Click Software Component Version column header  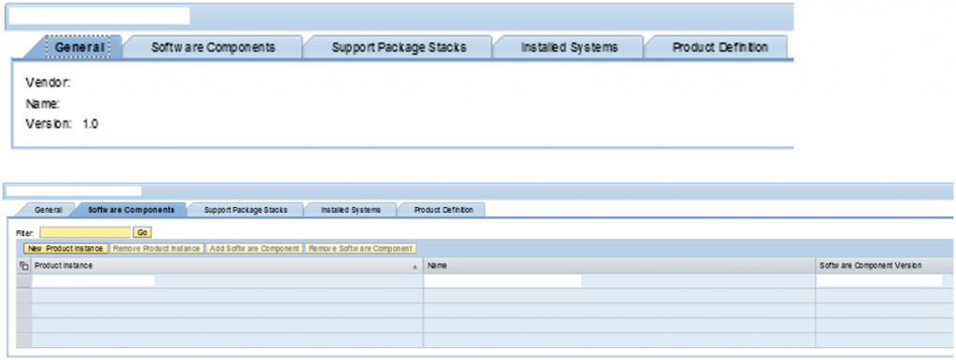point(885,266)
